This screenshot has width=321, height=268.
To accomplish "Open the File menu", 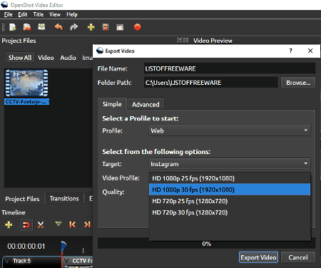I will (8, 14).
